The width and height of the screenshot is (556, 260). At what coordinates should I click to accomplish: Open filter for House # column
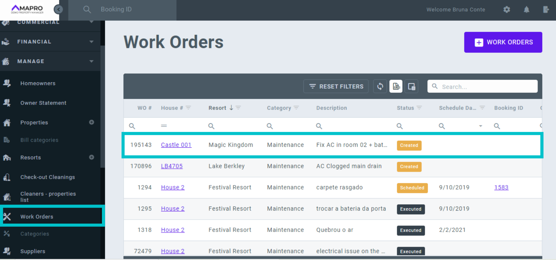pos(188,108)
